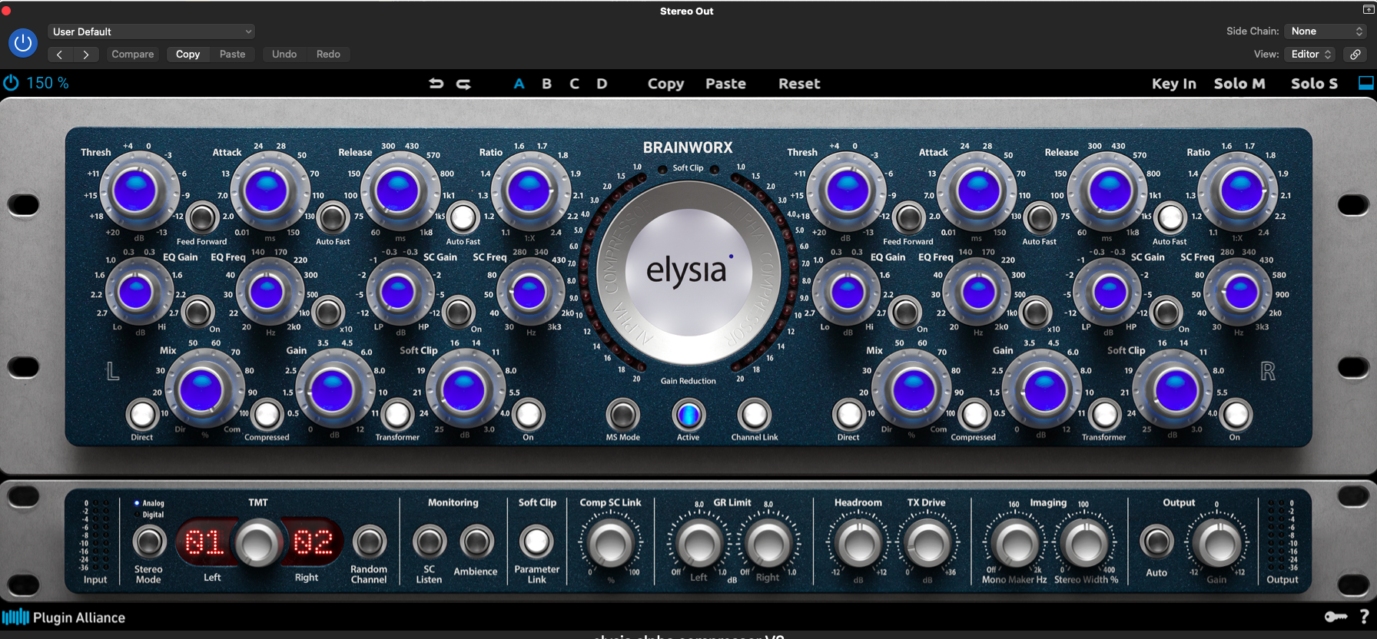The image size is (1377, 639).
Task: Click the header Redo button
Action: (x=328, y=55)
